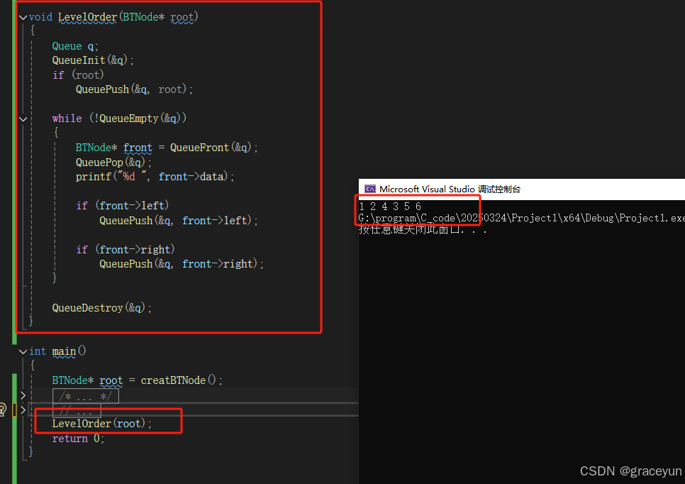Click the Microsoft Visual Studio 调试控制台 title
Screen dimensions: 685x484
click(x=450, y=189)
